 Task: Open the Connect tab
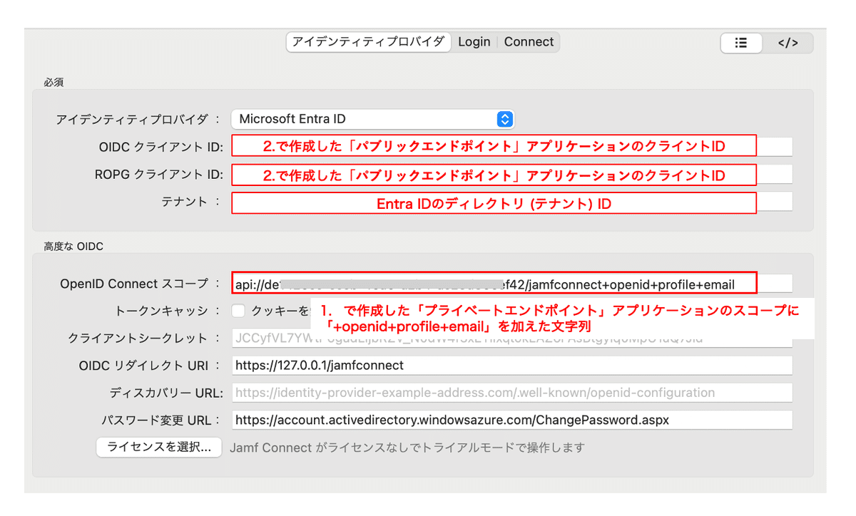[x=529, y=42]
